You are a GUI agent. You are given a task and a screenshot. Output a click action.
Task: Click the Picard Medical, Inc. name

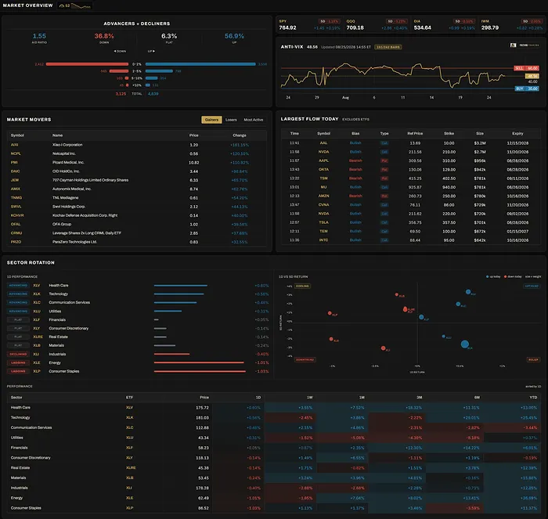point(68,162)
